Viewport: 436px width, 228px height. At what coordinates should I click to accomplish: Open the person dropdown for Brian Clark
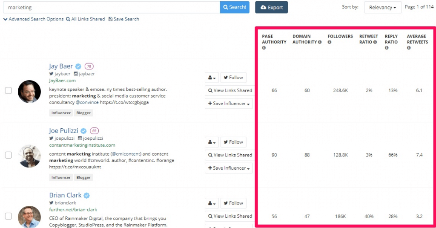point(212,203)
